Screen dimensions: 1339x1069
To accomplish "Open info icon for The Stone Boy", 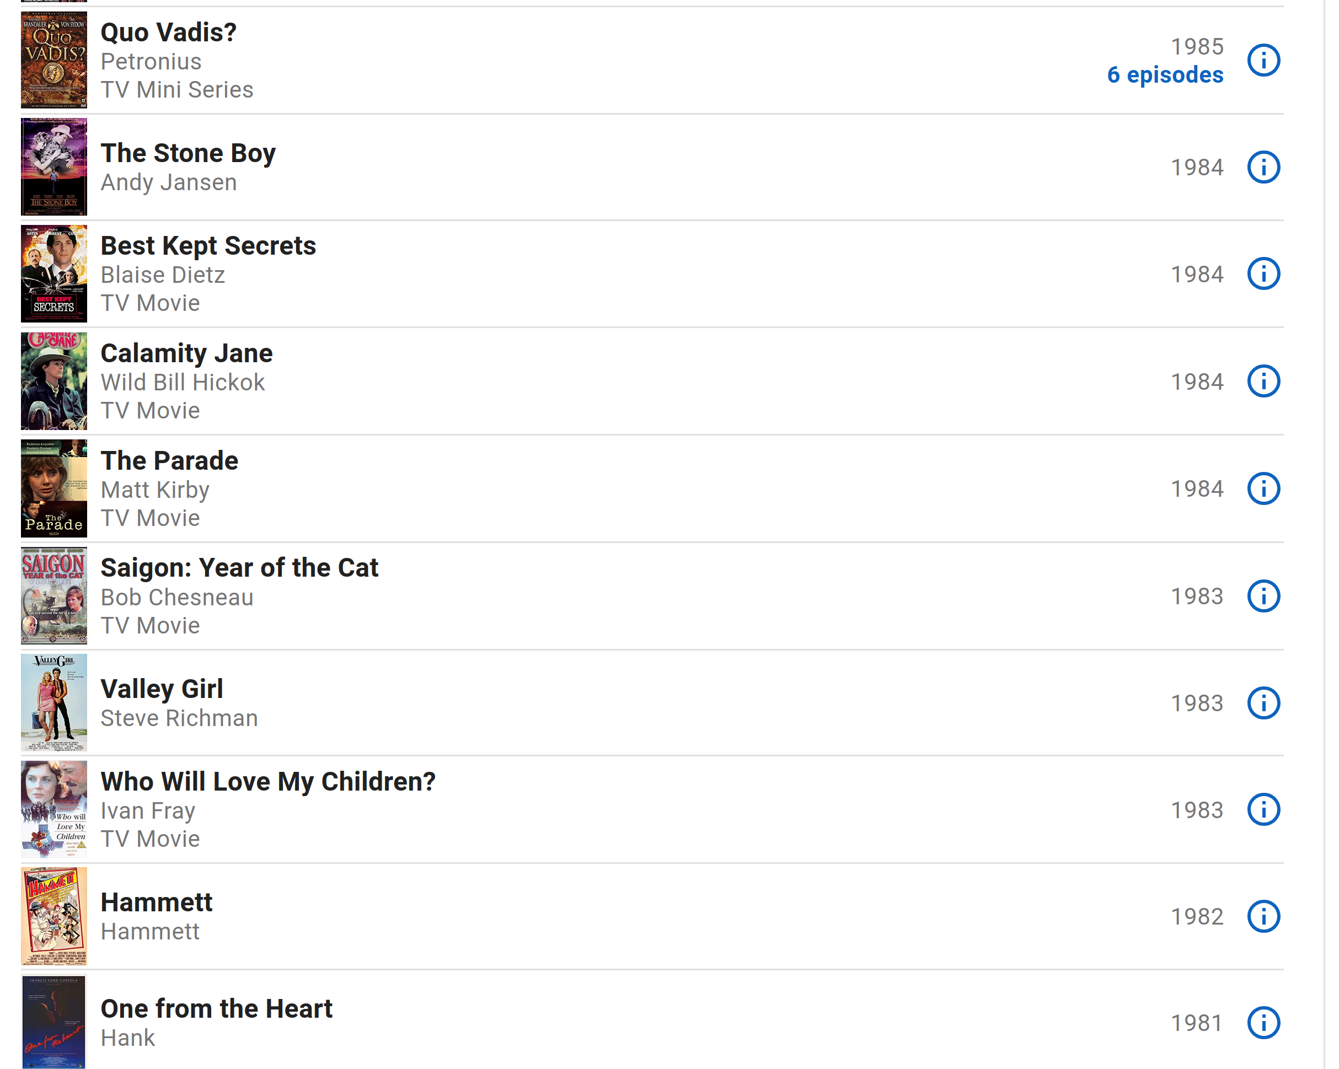I will 1263,167.
